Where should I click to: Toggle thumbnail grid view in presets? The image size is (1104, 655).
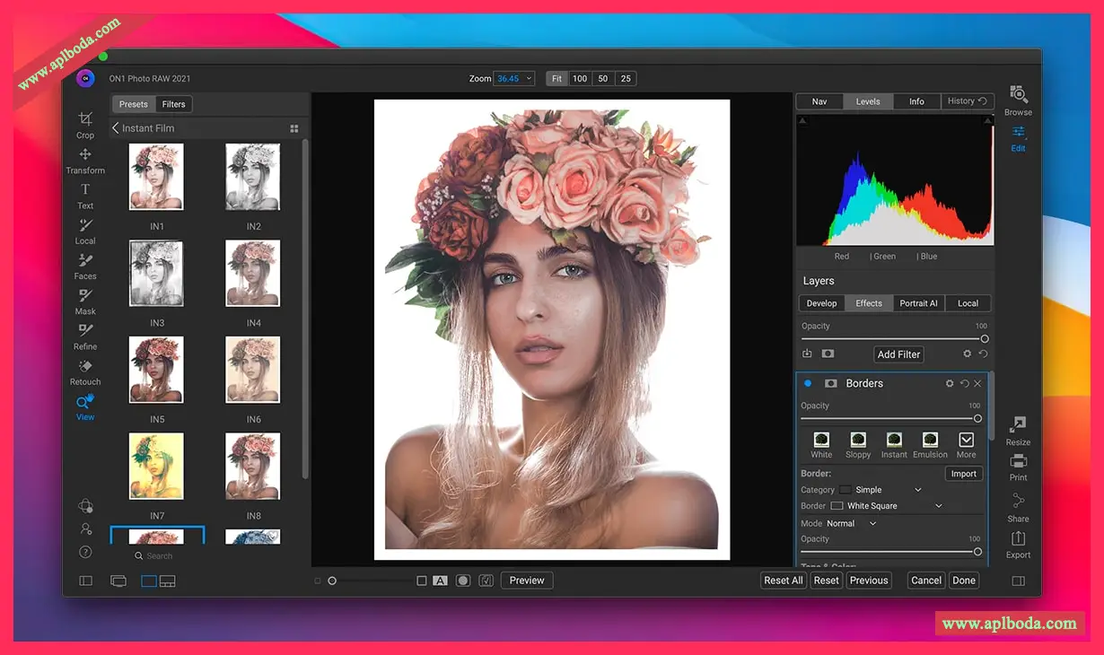point(294,129)
